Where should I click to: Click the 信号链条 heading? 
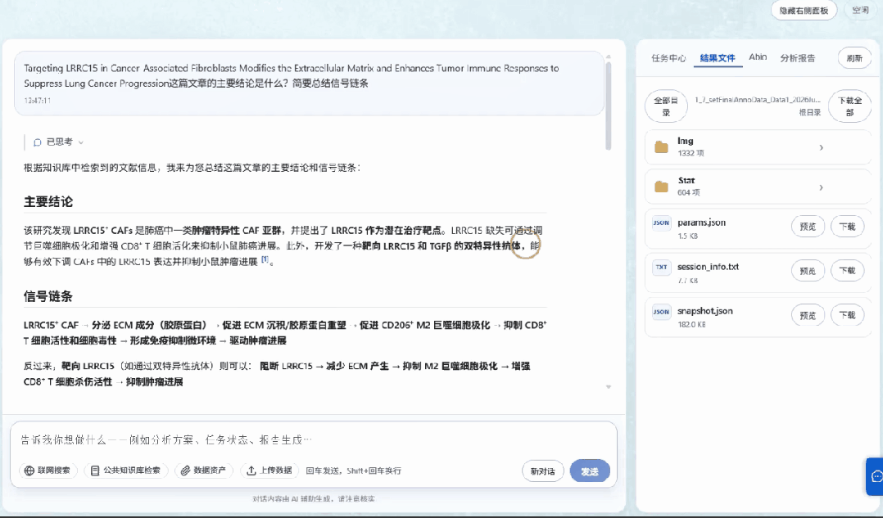[x=48, y=296]
